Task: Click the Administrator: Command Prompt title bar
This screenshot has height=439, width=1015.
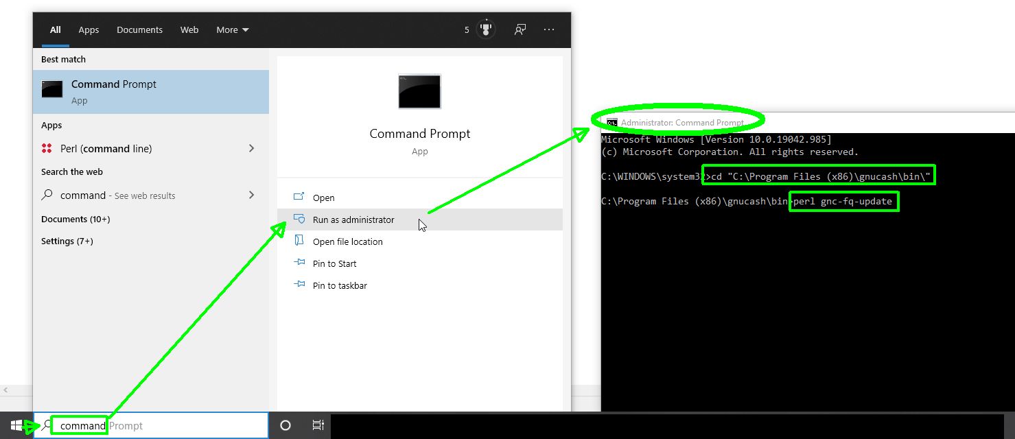Action: click(x=808, y=123)
